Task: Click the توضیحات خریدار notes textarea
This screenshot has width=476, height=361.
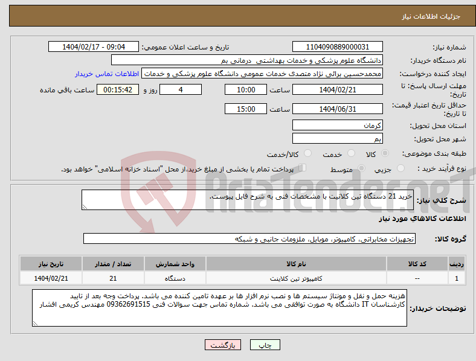Action: click(219, 308)
